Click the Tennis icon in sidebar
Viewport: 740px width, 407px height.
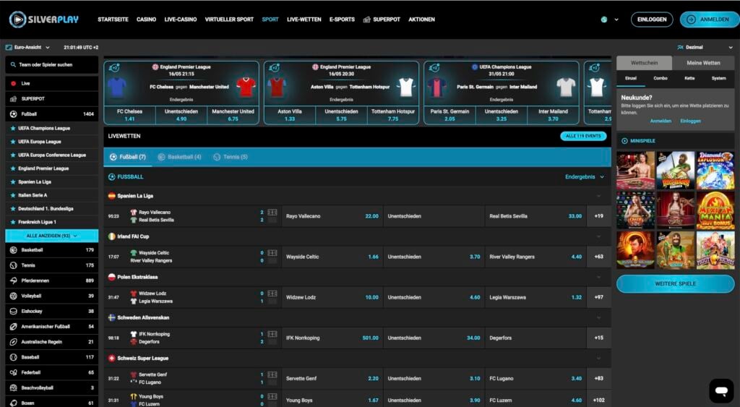point(13,265)
